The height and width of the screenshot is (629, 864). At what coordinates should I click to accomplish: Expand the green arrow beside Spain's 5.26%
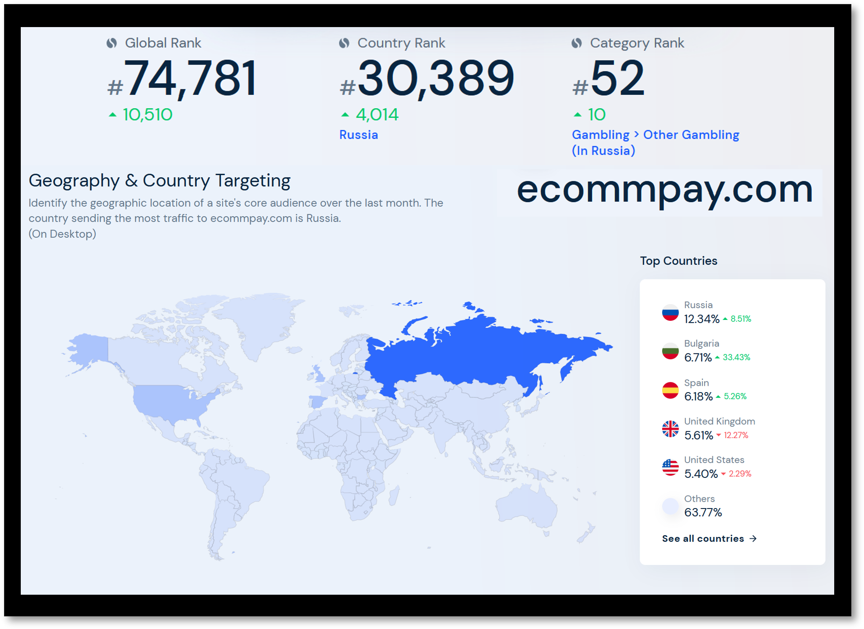pyautogui.click(x=719, y=396)
